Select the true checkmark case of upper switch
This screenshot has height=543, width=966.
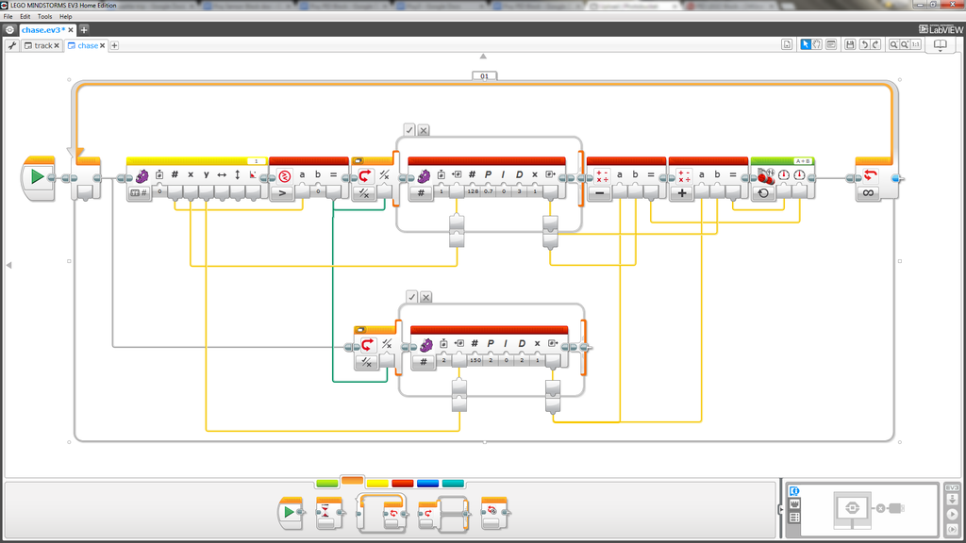coord(409,130)
